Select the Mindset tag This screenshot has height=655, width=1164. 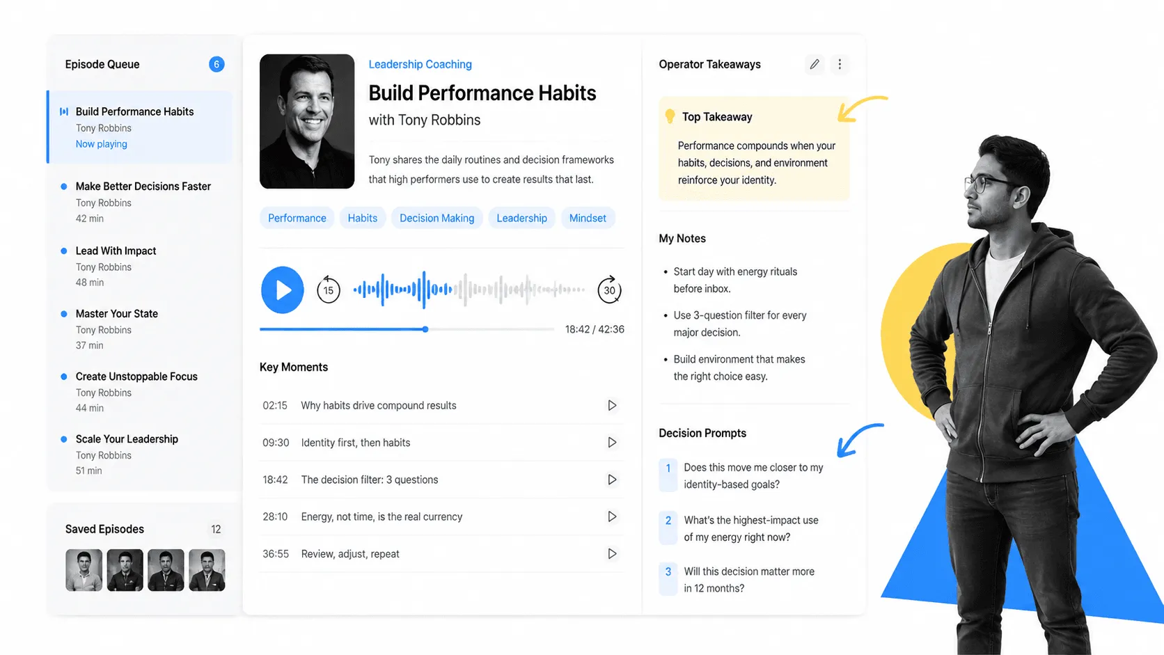pyautogui.click(x=588, y=218)
